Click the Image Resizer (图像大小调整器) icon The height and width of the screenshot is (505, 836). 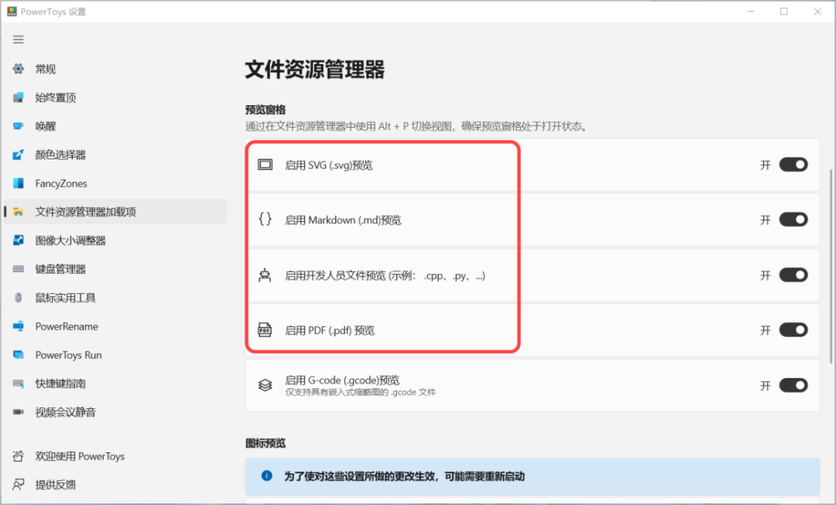18,240
